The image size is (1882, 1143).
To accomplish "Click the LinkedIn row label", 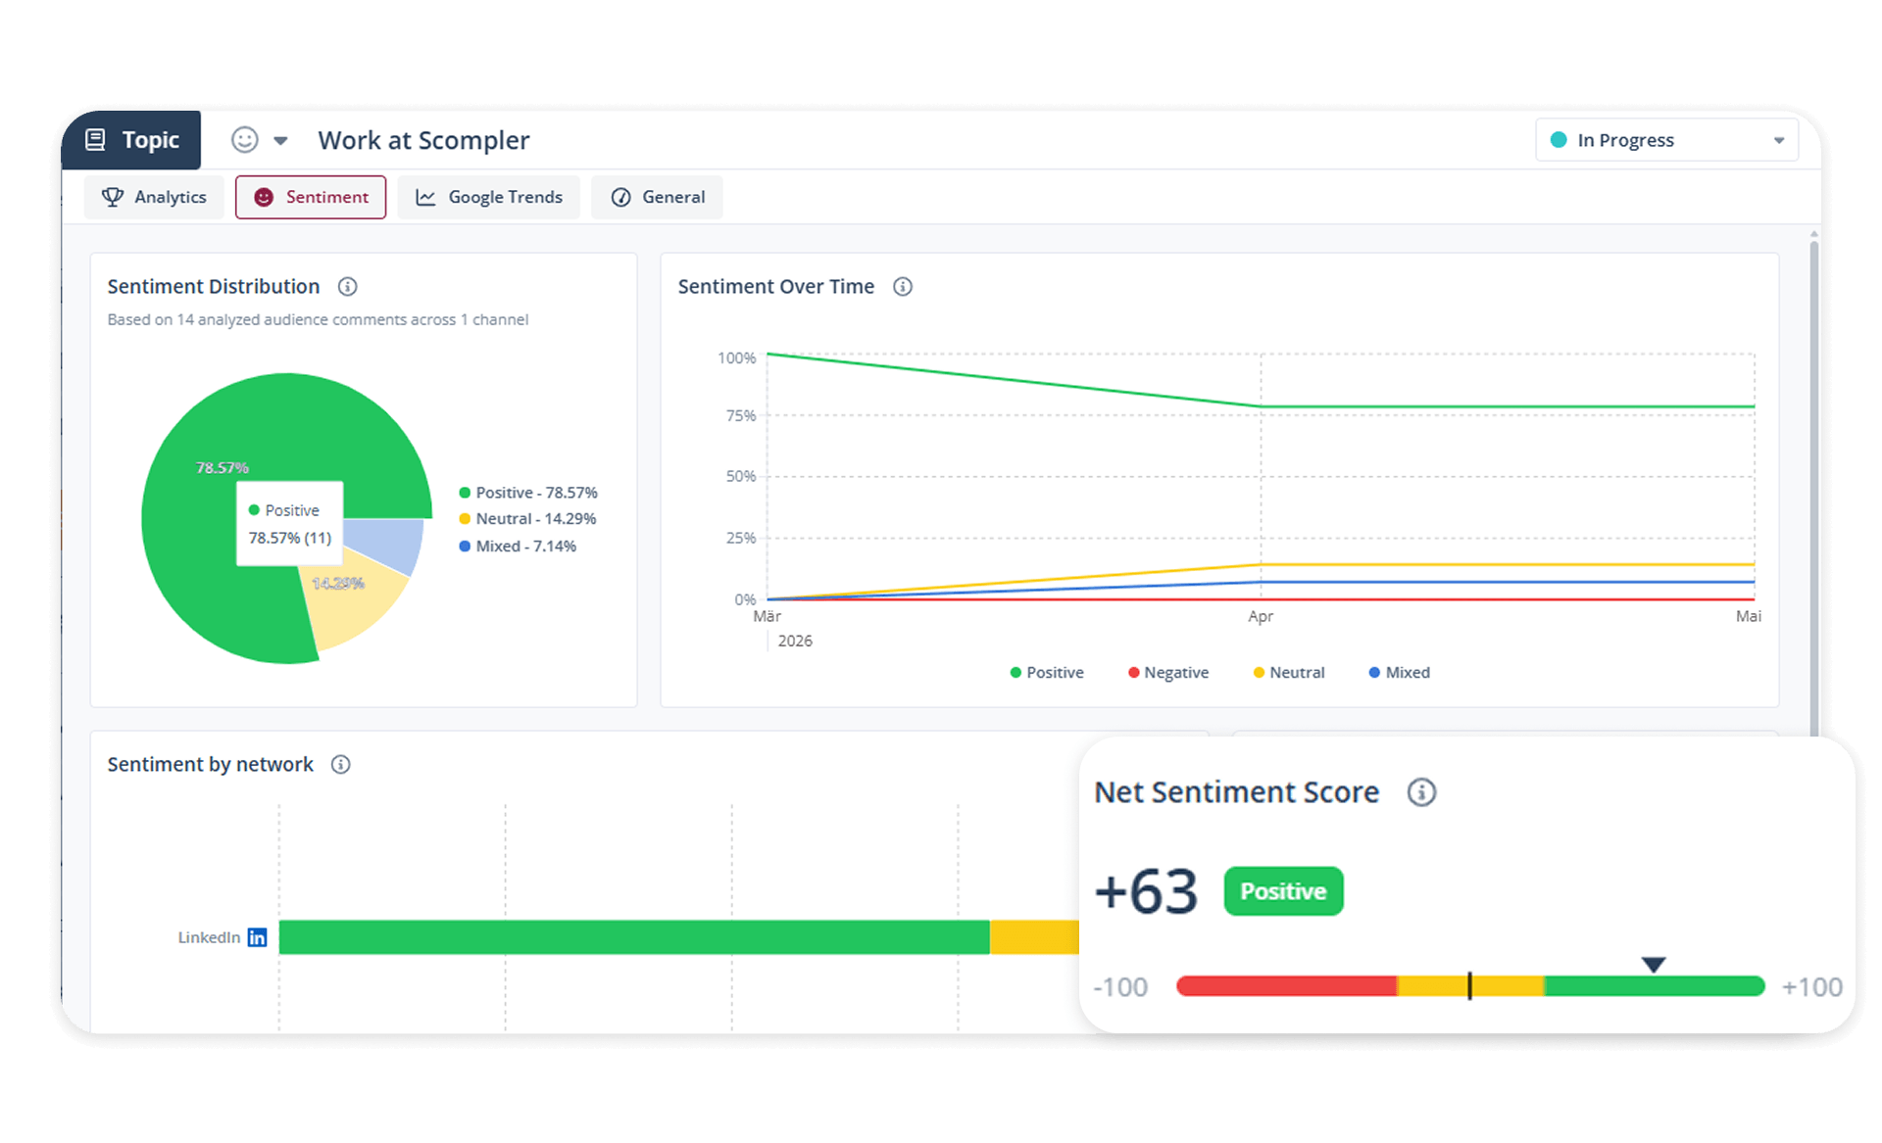I will point(209,937).
